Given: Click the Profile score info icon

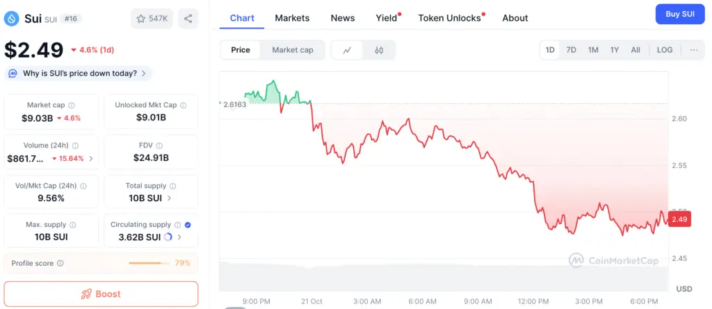Looking at the screenshot, I should (x=60, y=264).
